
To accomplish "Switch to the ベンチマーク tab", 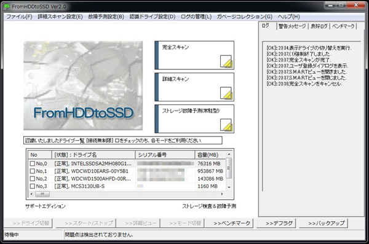I will (343, 26).
